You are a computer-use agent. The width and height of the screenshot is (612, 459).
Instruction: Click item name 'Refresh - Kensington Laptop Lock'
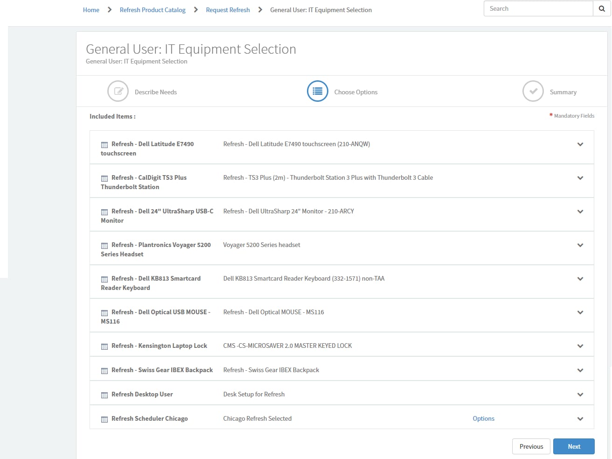tap(159, 346)
